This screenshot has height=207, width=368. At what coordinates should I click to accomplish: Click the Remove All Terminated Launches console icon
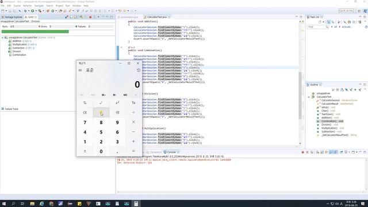click(312, 152)
